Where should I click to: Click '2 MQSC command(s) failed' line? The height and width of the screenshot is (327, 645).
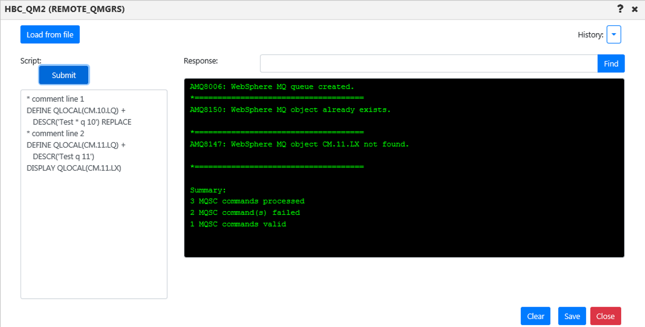click(x=245, y=212)
